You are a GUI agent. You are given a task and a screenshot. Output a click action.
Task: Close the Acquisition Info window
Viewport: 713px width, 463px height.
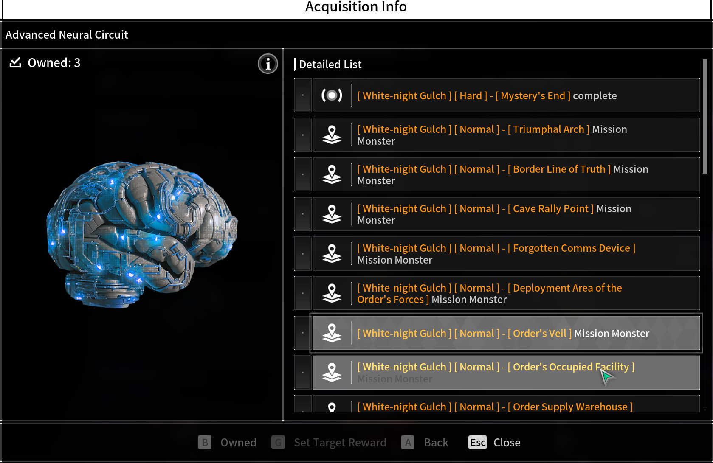[x=507, y=443]
